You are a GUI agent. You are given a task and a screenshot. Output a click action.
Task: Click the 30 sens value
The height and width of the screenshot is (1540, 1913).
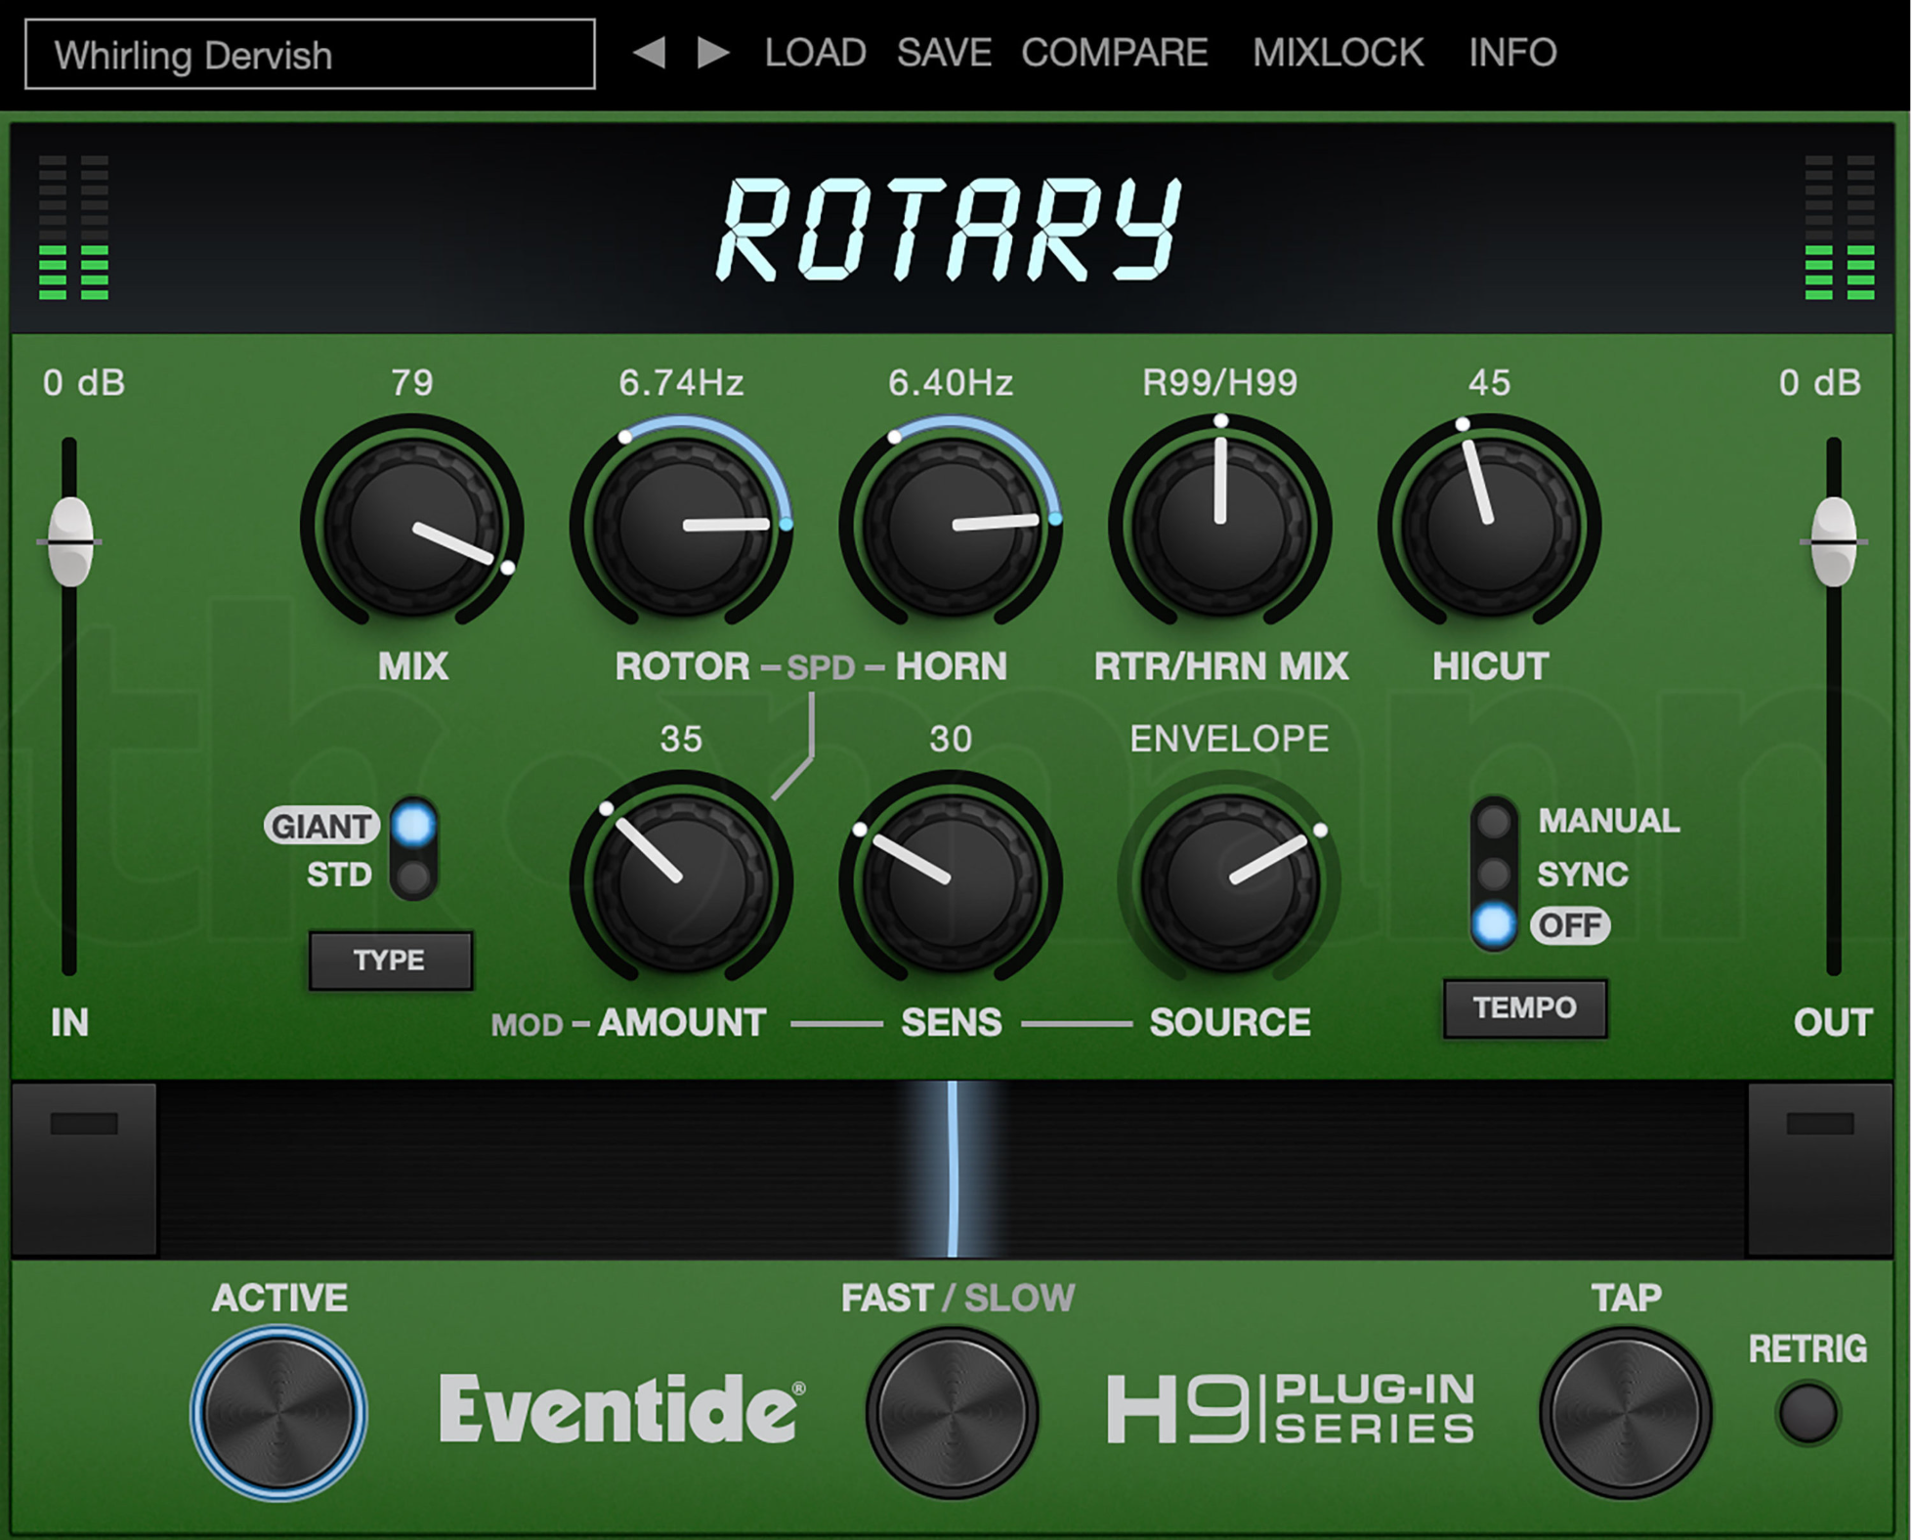(x=951, y=739)
